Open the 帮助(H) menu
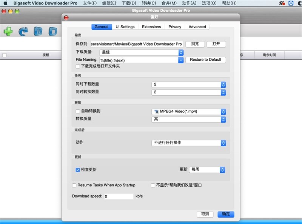 [229, 3]
